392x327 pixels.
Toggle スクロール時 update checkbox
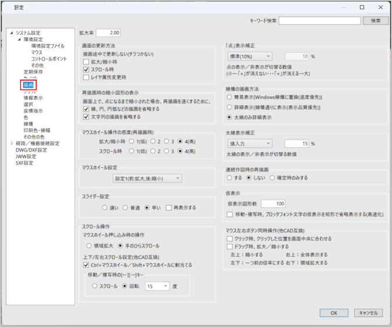coord(86,69)
